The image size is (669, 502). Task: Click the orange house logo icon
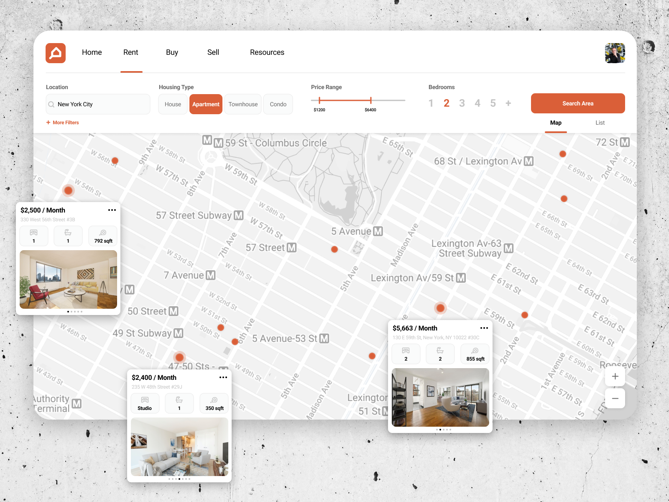point(56,53)
